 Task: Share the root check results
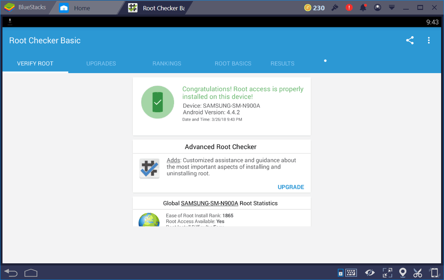coord(410,40)
